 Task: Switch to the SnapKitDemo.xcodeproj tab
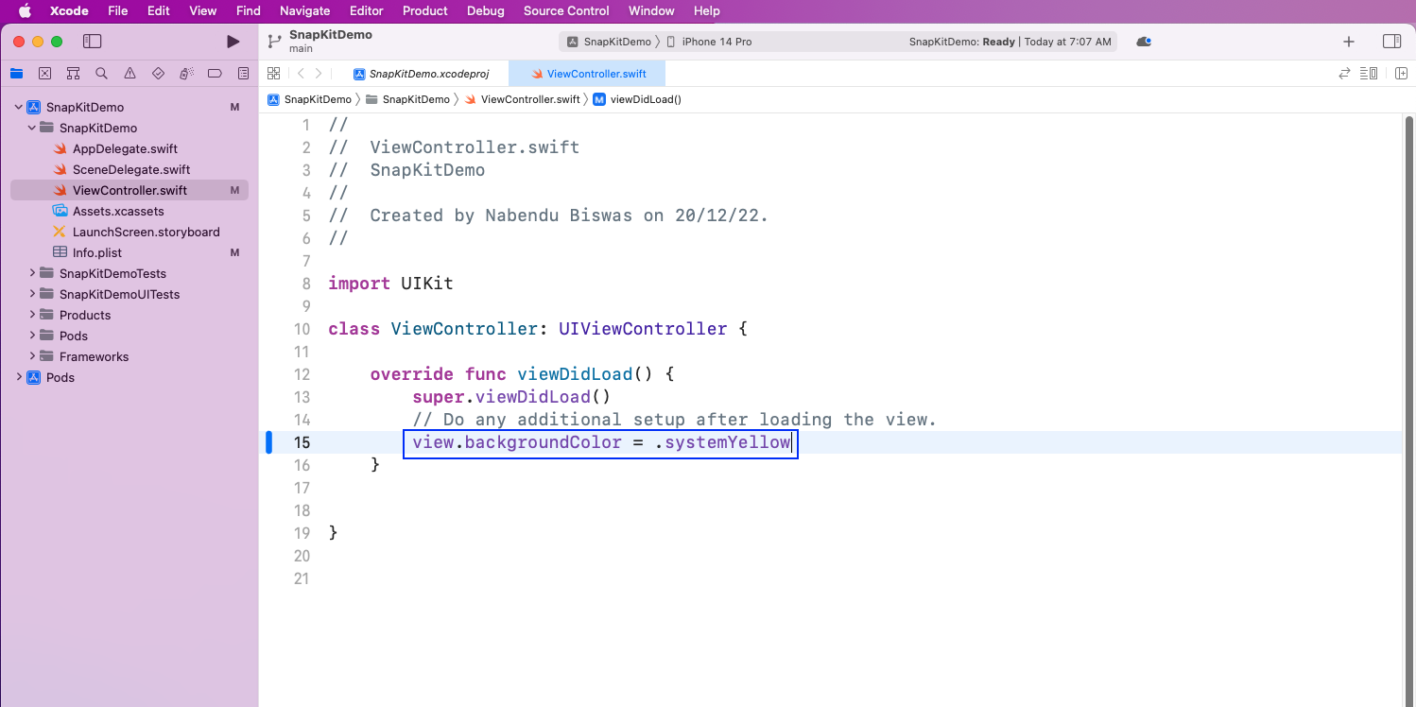click(x=422, y=74)
